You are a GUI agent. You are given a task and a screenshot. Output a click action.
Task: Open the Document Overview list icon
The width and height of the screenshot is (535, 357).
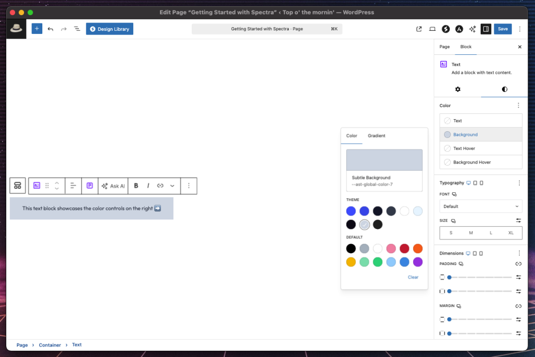point(77,29)
